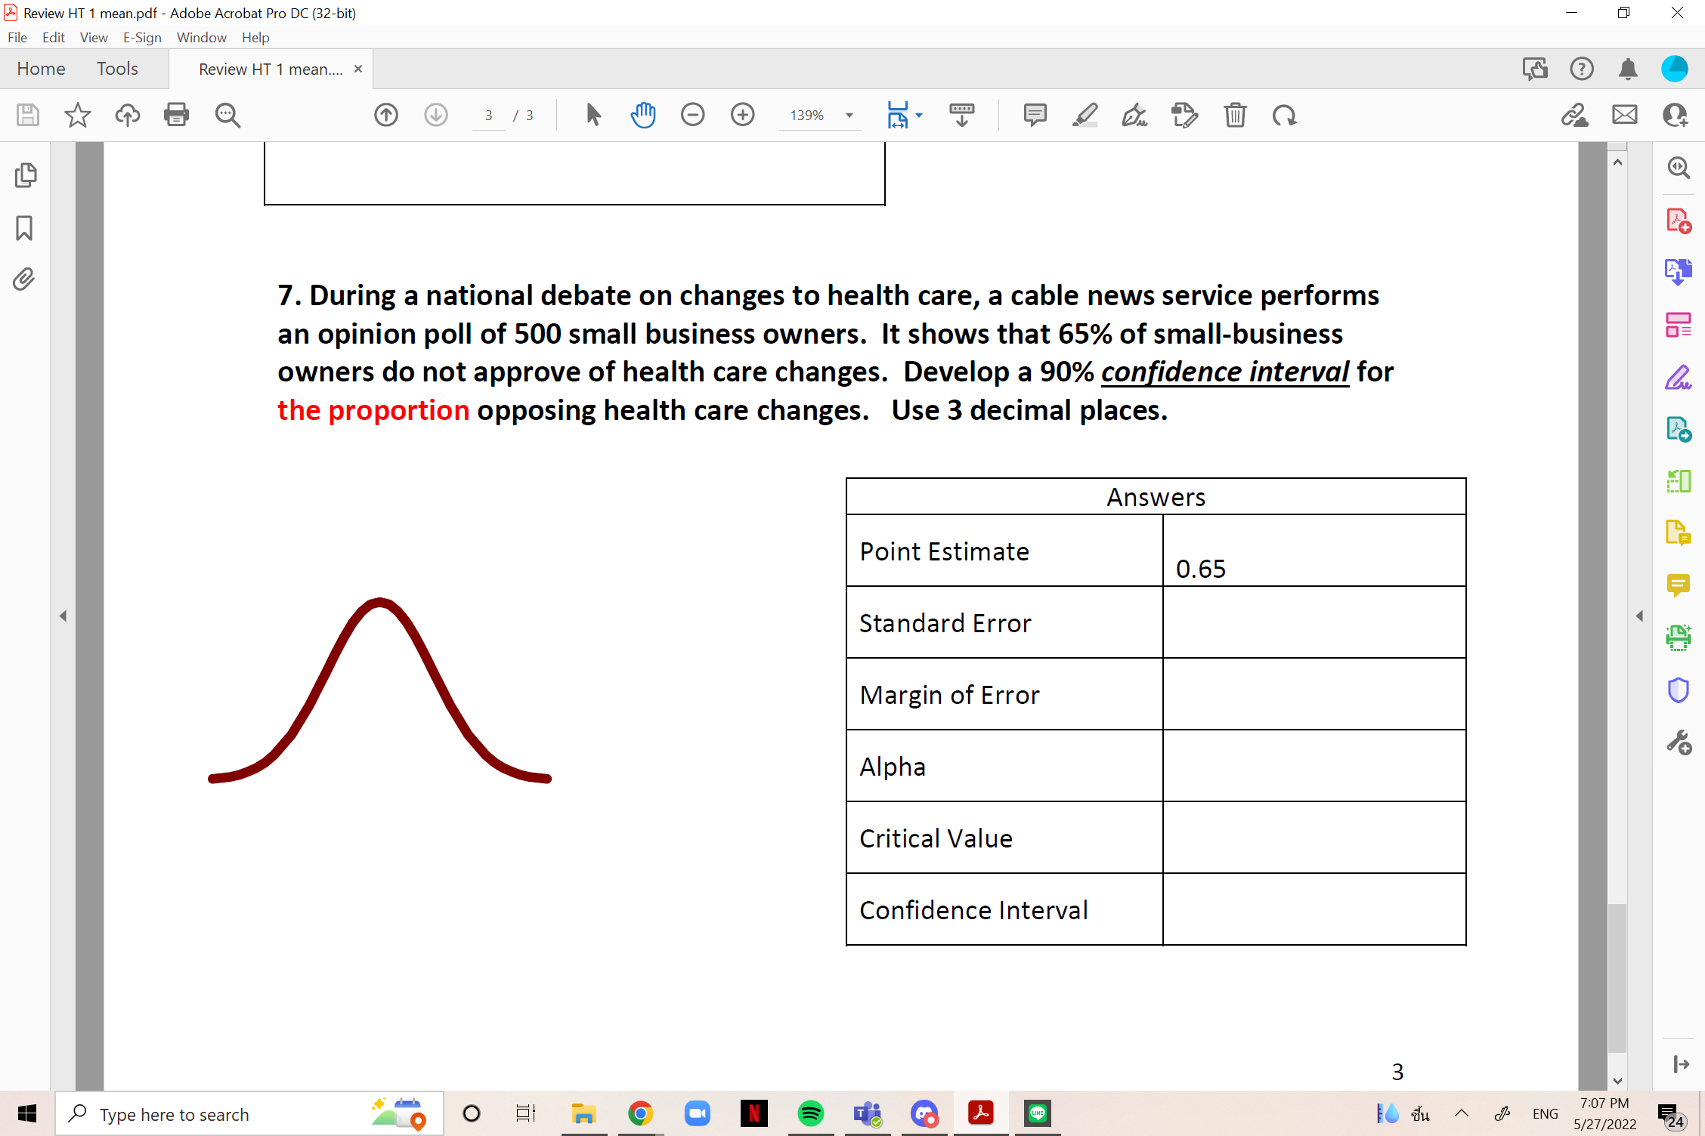
Task: Open the Fill & Sign tool
Action: point(1134,115)
